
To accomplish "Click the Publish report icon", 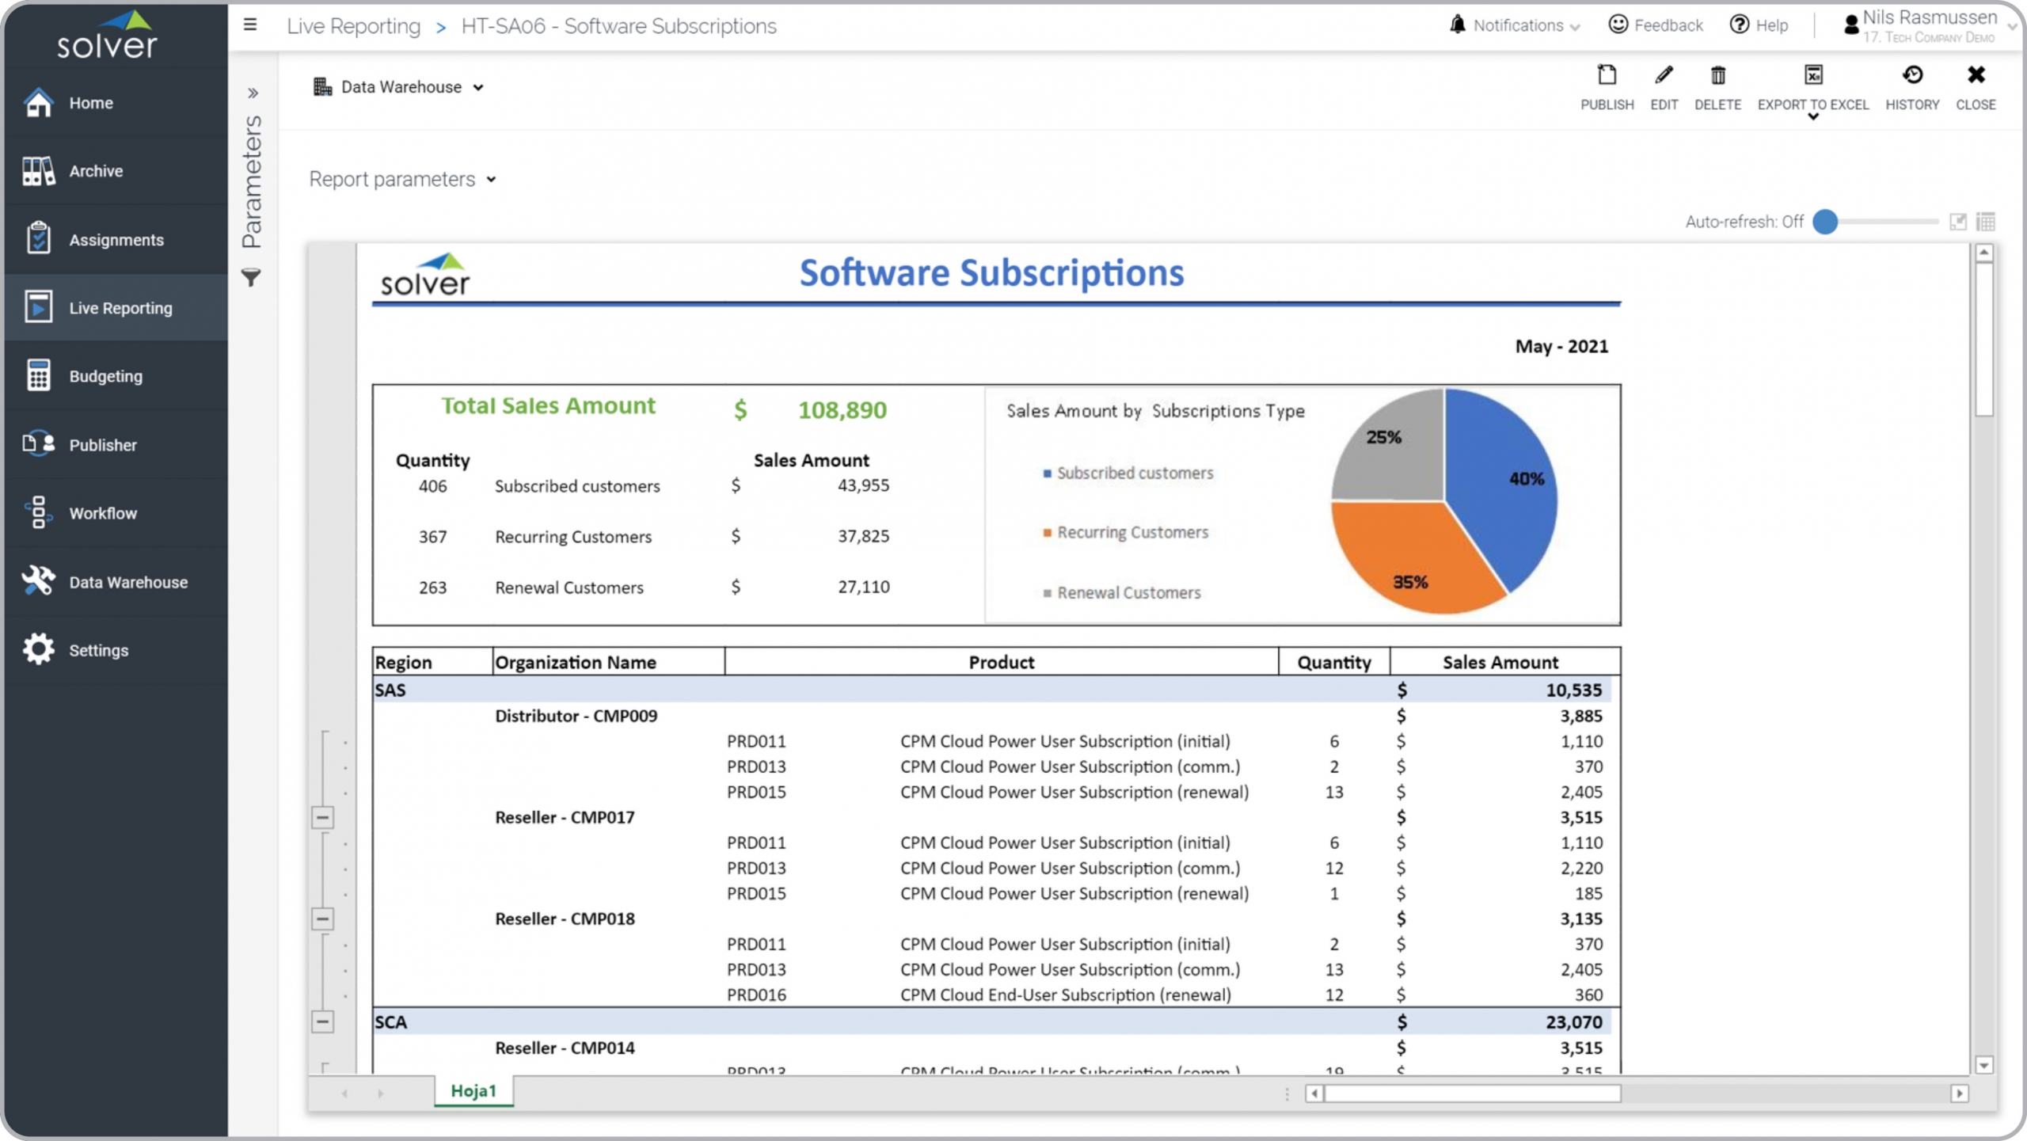I will (1607, 76).
